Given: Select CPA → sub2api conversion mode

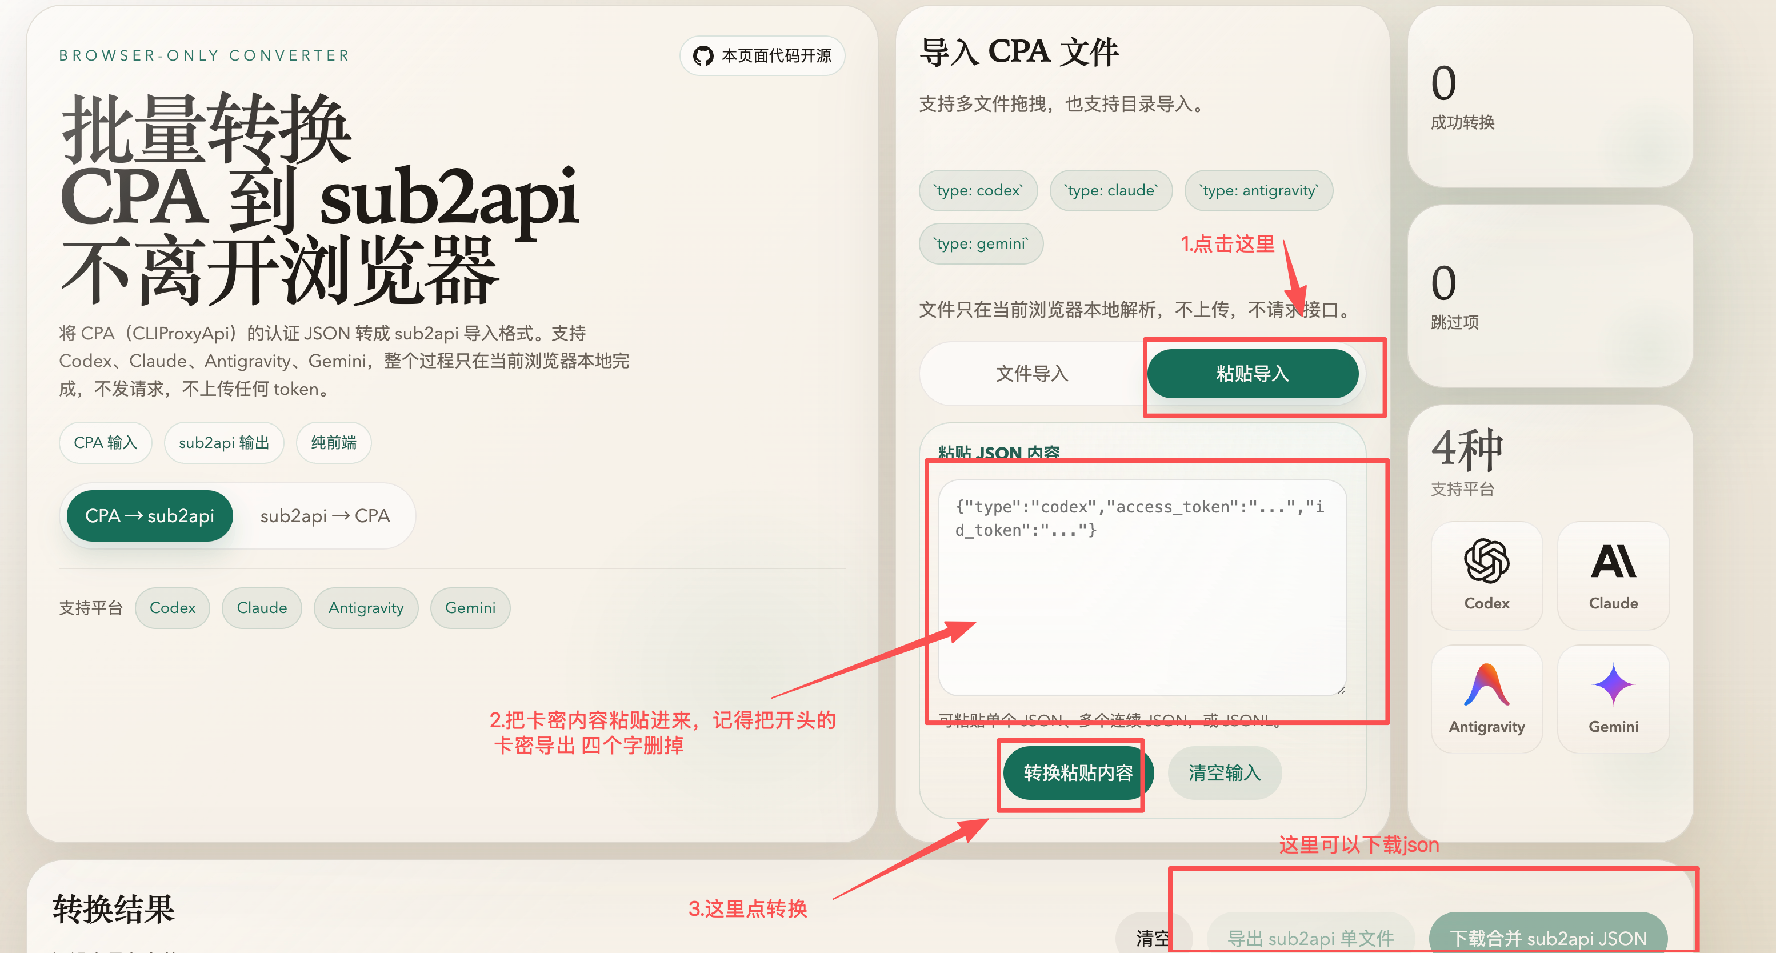Looking at the screenshot, I should click(x=150, y=516).
